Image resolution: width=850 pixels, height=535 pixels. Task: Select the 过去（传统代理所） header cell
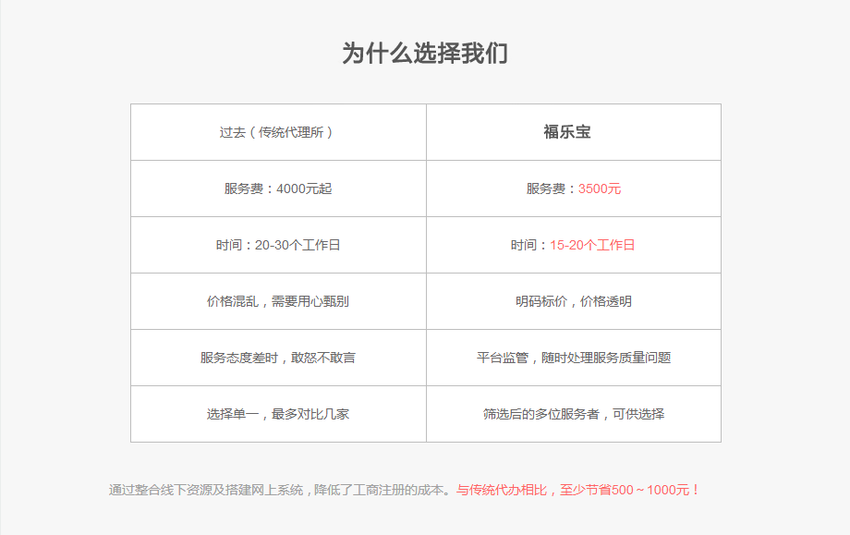(279, 132)
